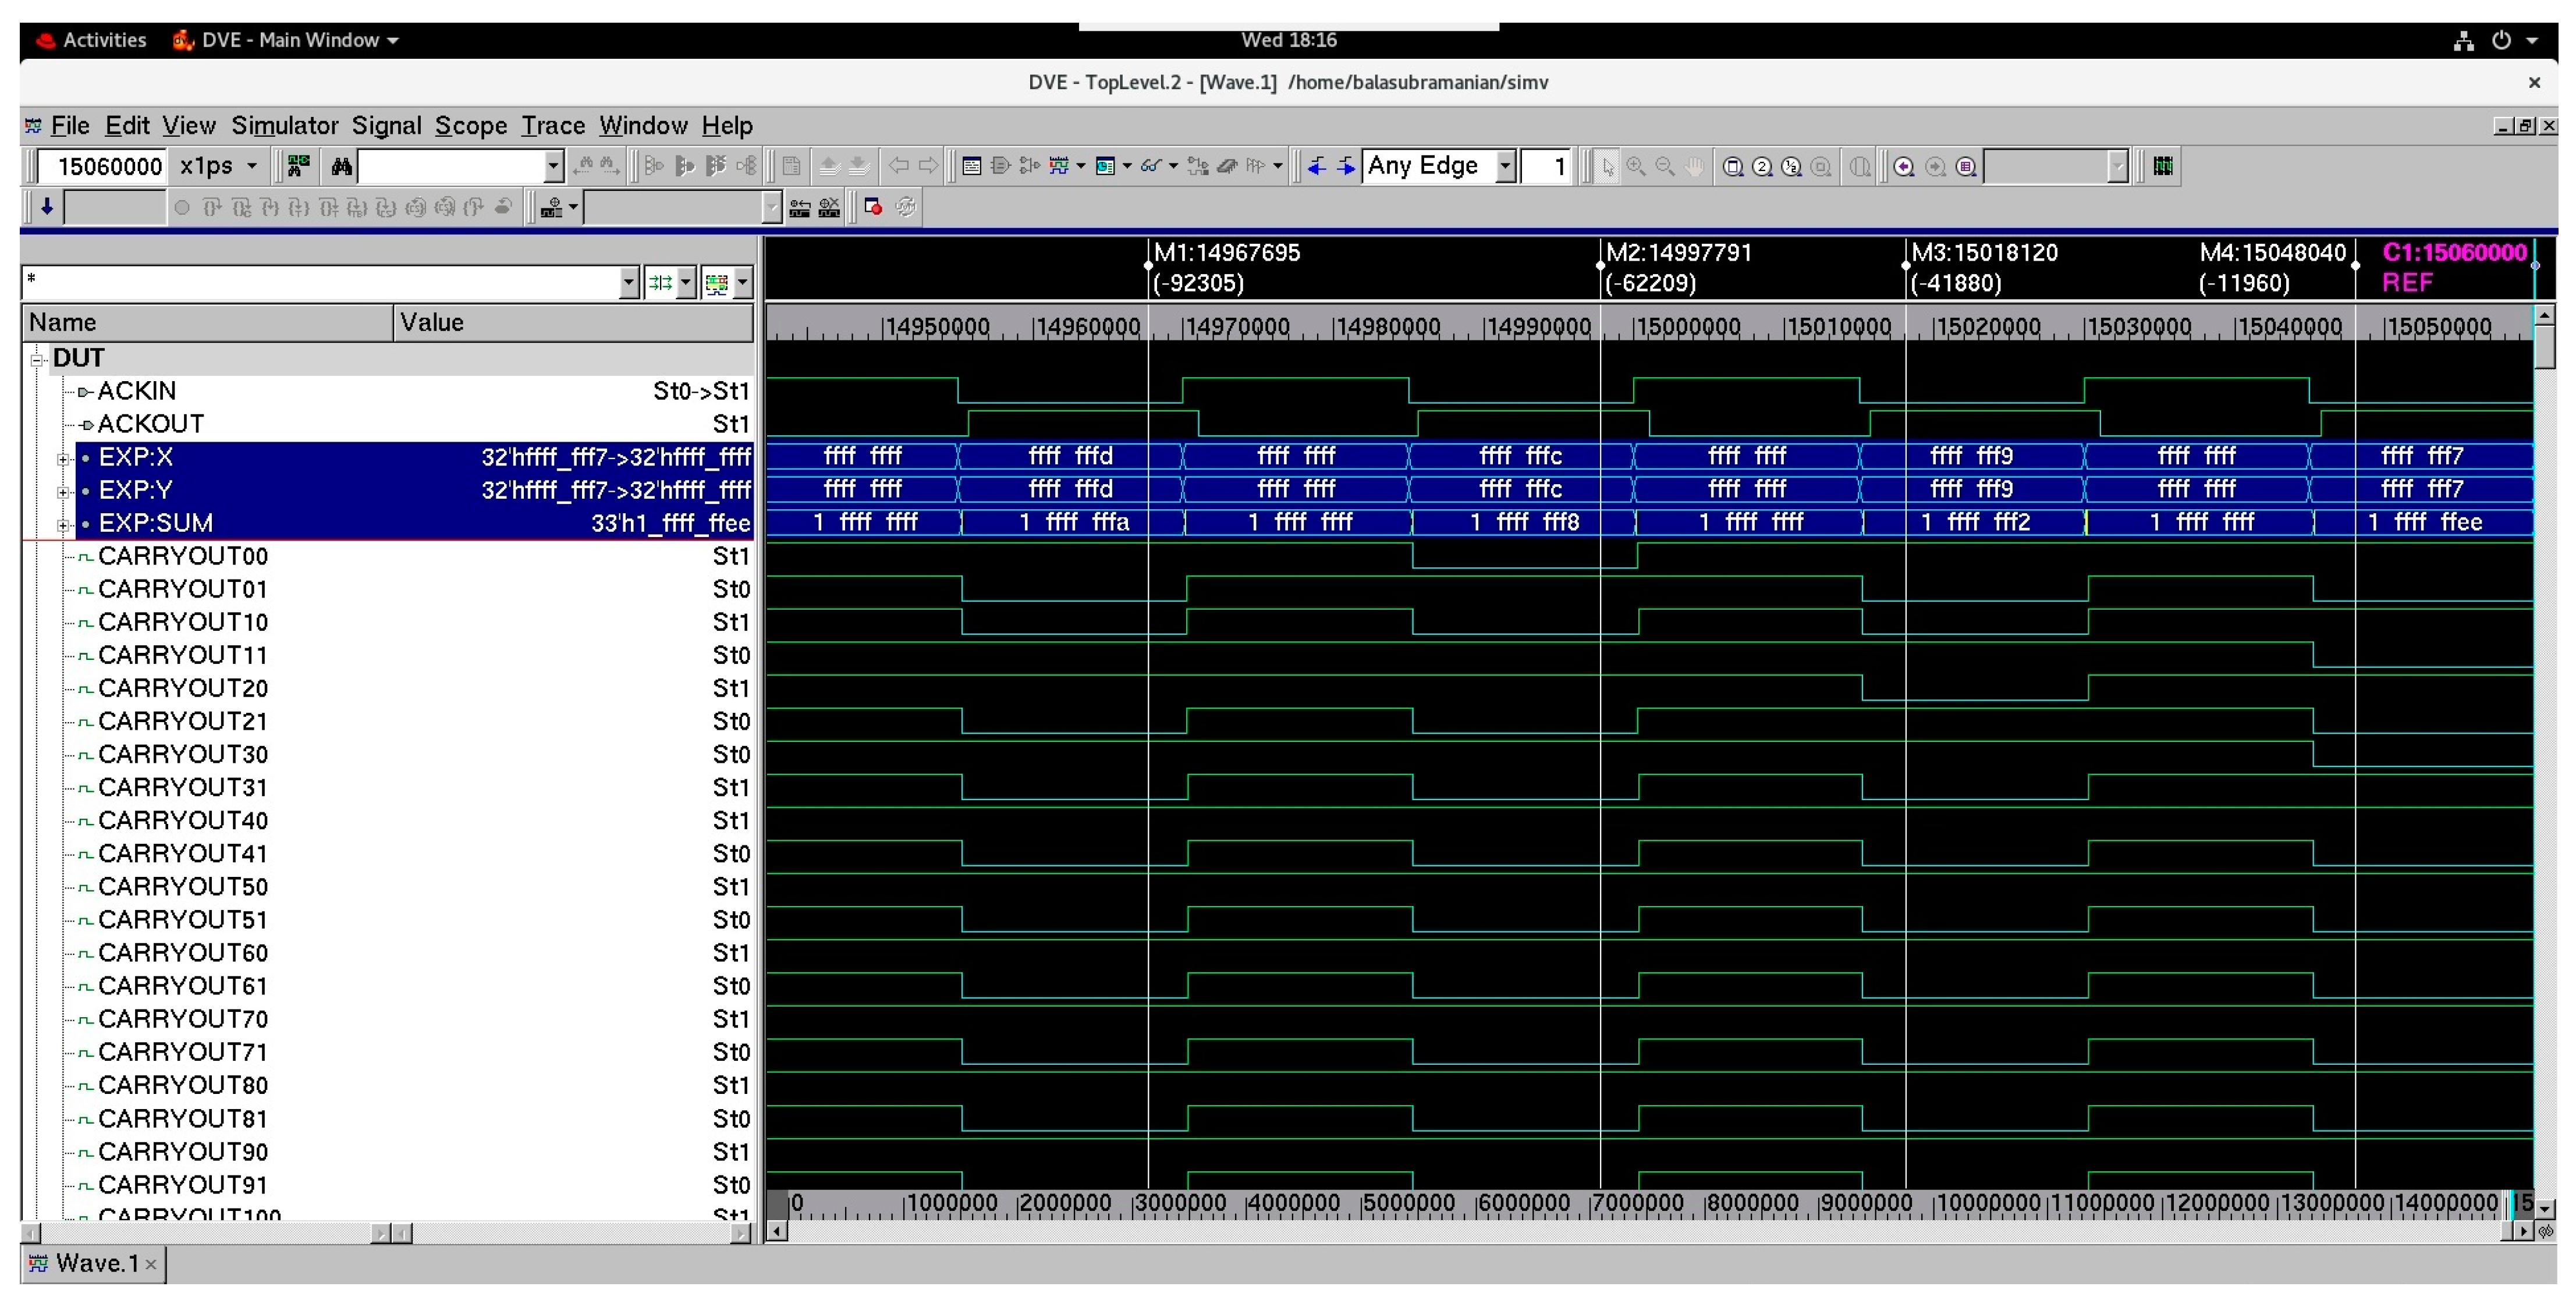
Task: Click the next-edge blue arrow icon
Action: point(1346,166)
